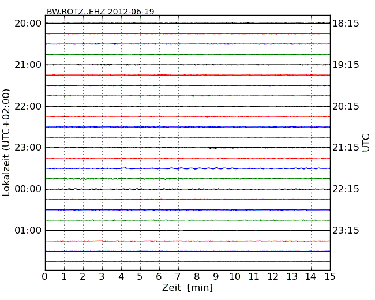Select the 23:15 UTC tick label
This screenshot has width=375, height=300.
[x=346, y=231]
